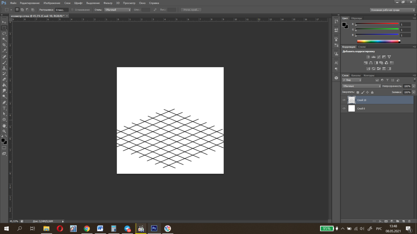Select the Hand tool
417x234 pixels.
pyautogui.click(x=4, y=126)
